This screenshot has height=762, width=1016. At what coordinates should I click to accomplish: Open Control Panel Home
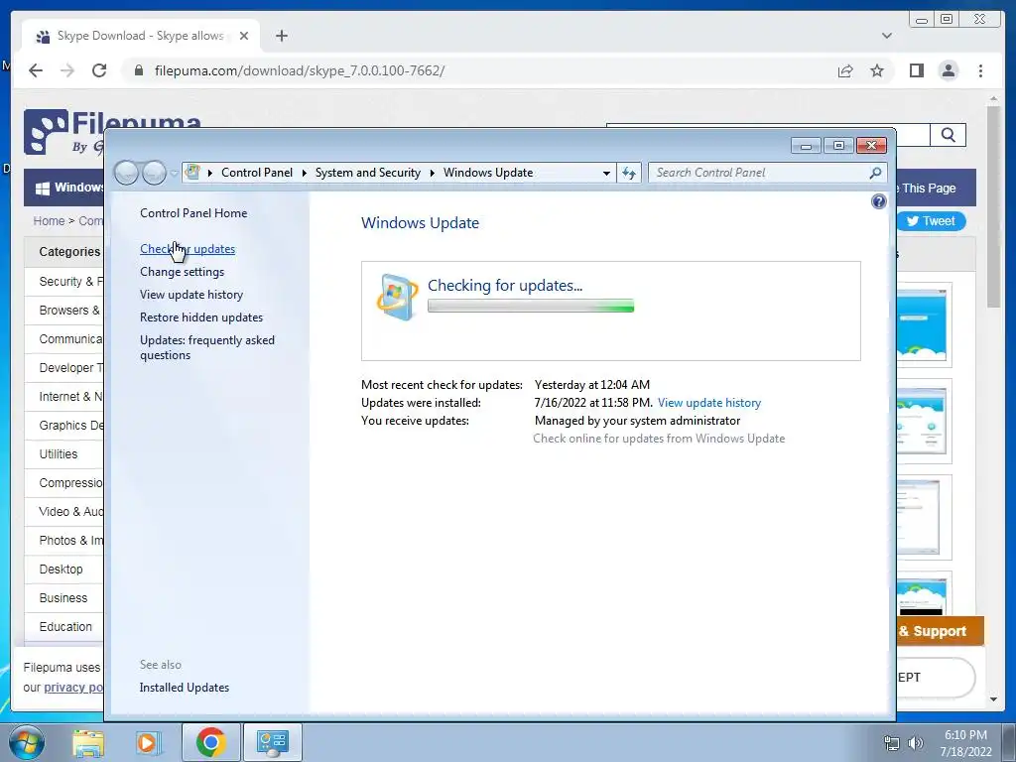point(193,213)
